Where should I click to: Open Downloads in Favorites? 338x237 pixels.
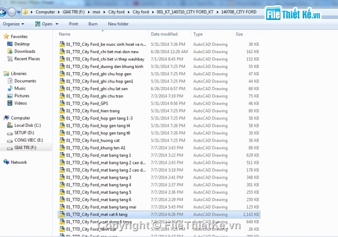pos(25,51)
